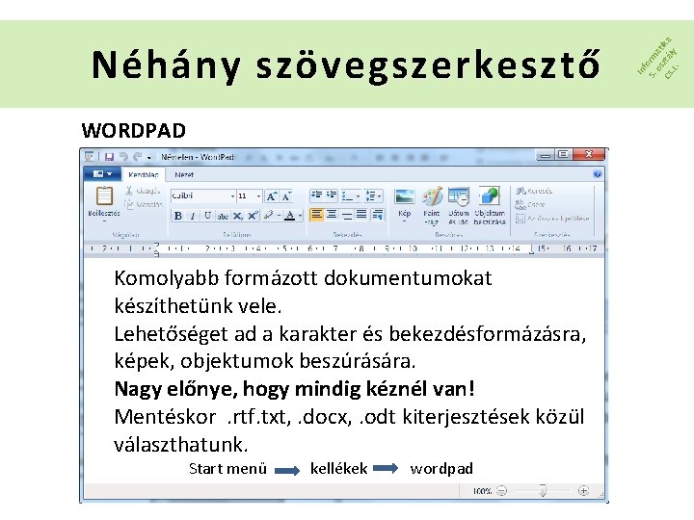This screenshot has height=520, width=694.
Task: Click the Beillesztés clipboard paste icon
Action: coord(104,196)
